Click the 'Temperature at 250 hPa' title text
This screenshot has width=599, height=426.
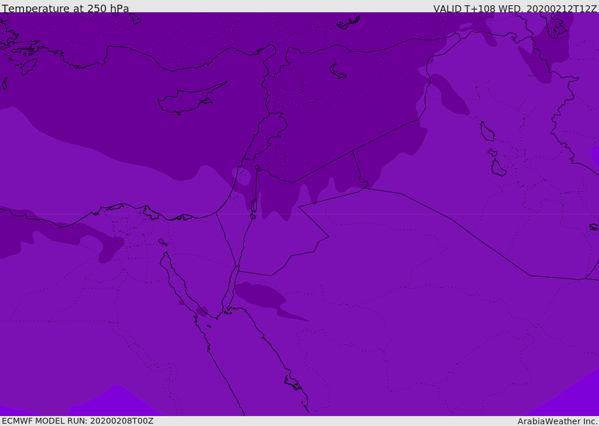66,8
